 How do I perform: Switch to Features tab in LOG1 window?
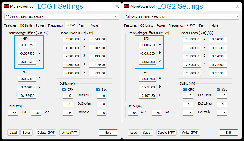click(x=10, y=25)
